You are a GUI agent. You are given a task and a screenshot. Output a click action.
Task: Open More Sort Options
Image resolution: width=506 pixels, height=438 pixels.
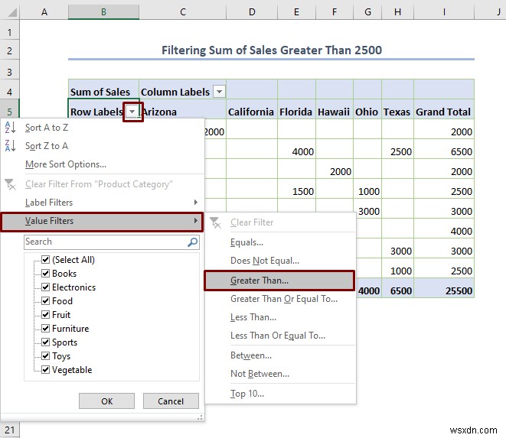point(103,164)
